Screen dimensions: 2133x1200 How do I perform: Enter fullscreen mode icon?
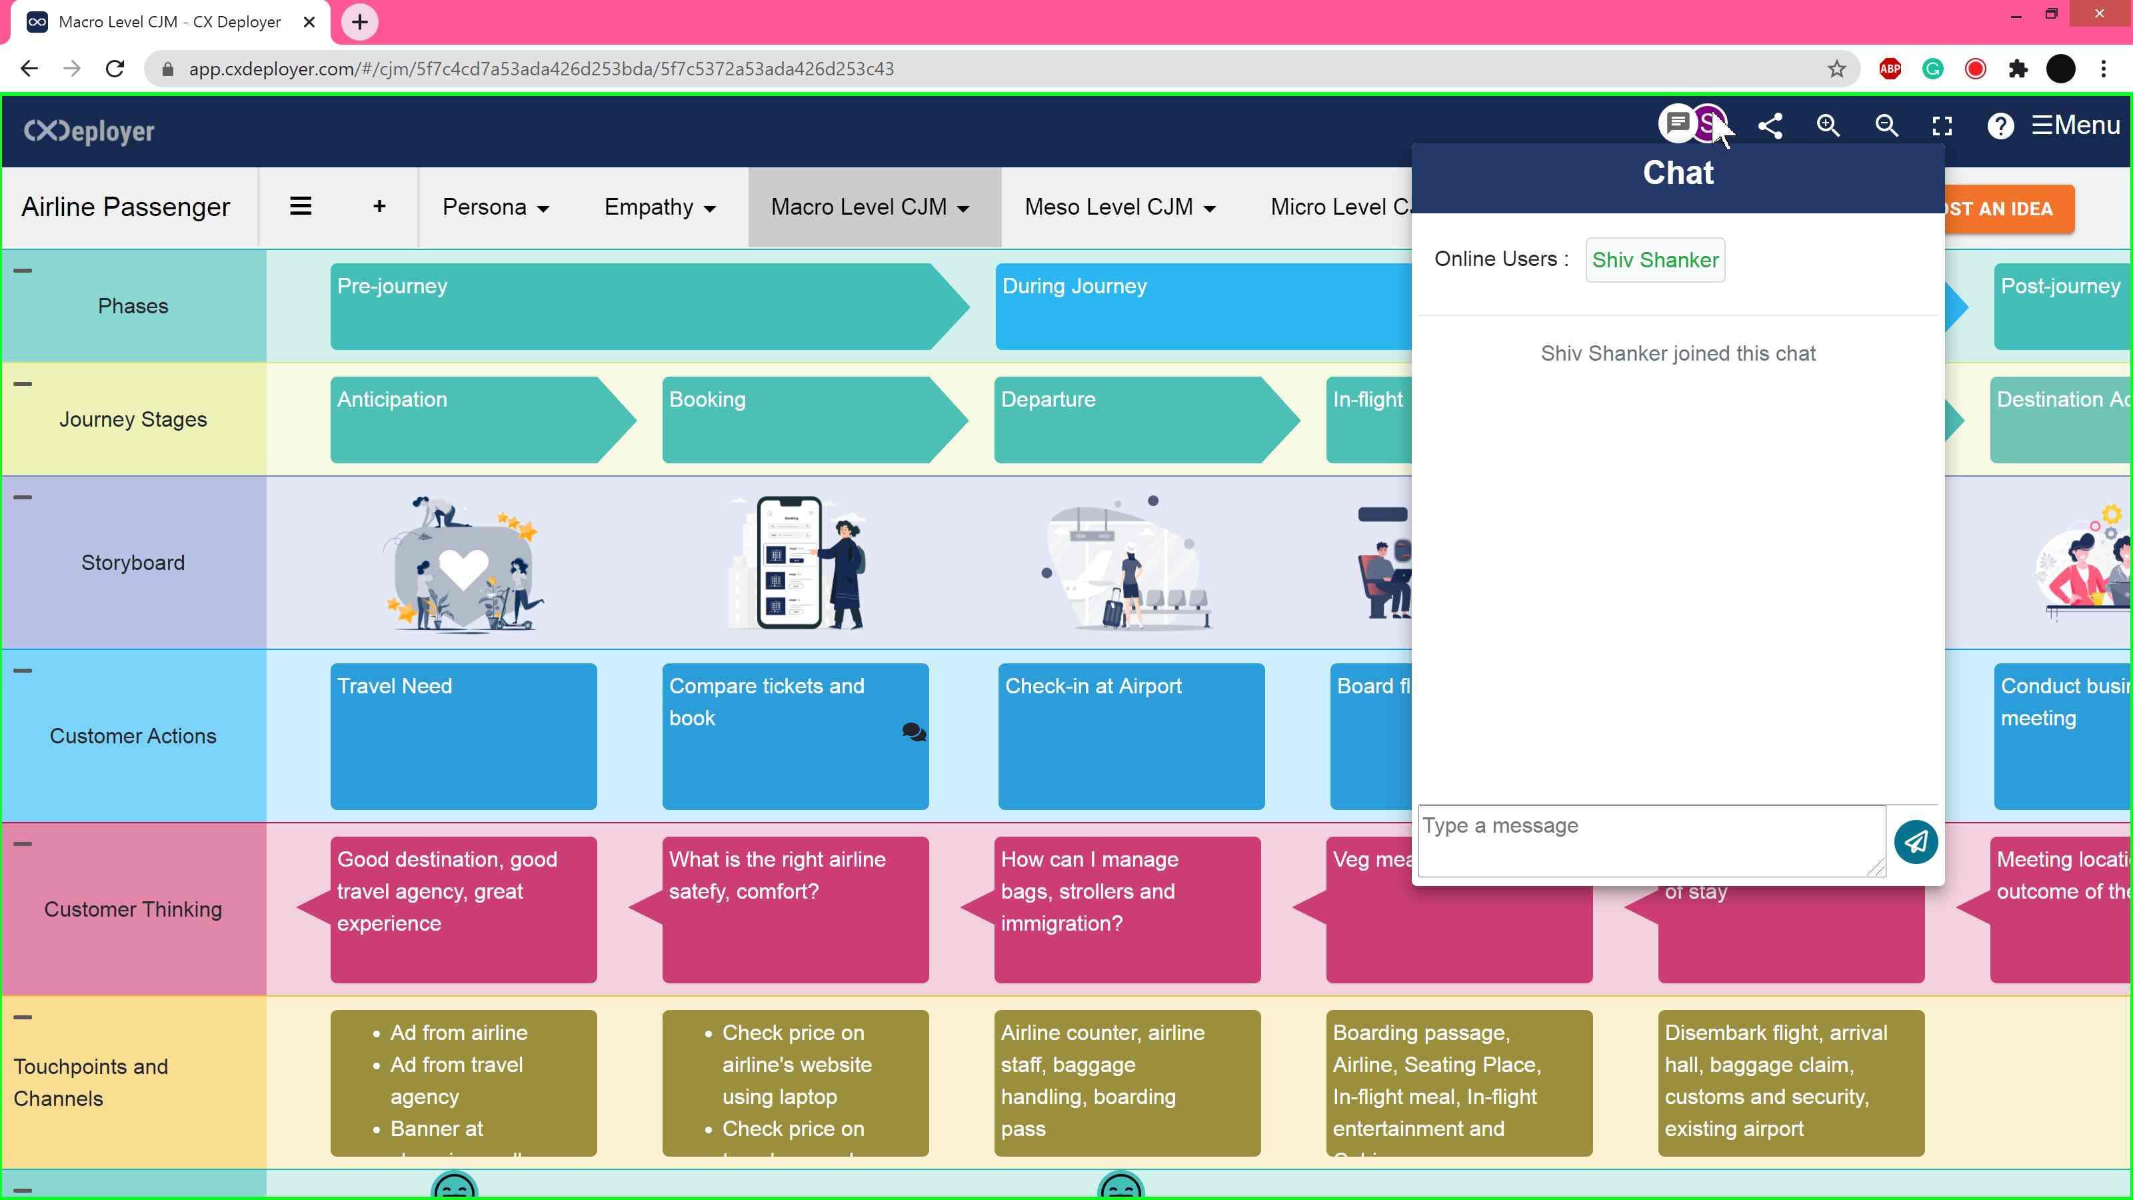(x=1942, y=126)
